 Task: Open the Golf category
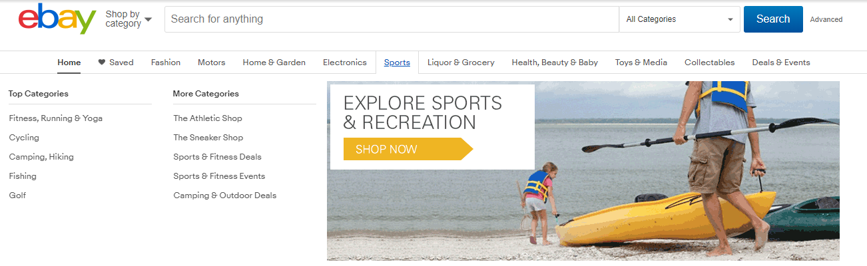coord(17,196)
